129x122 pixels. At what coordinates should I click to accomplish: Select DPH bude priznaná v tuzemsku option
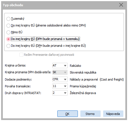click(8, 39)
